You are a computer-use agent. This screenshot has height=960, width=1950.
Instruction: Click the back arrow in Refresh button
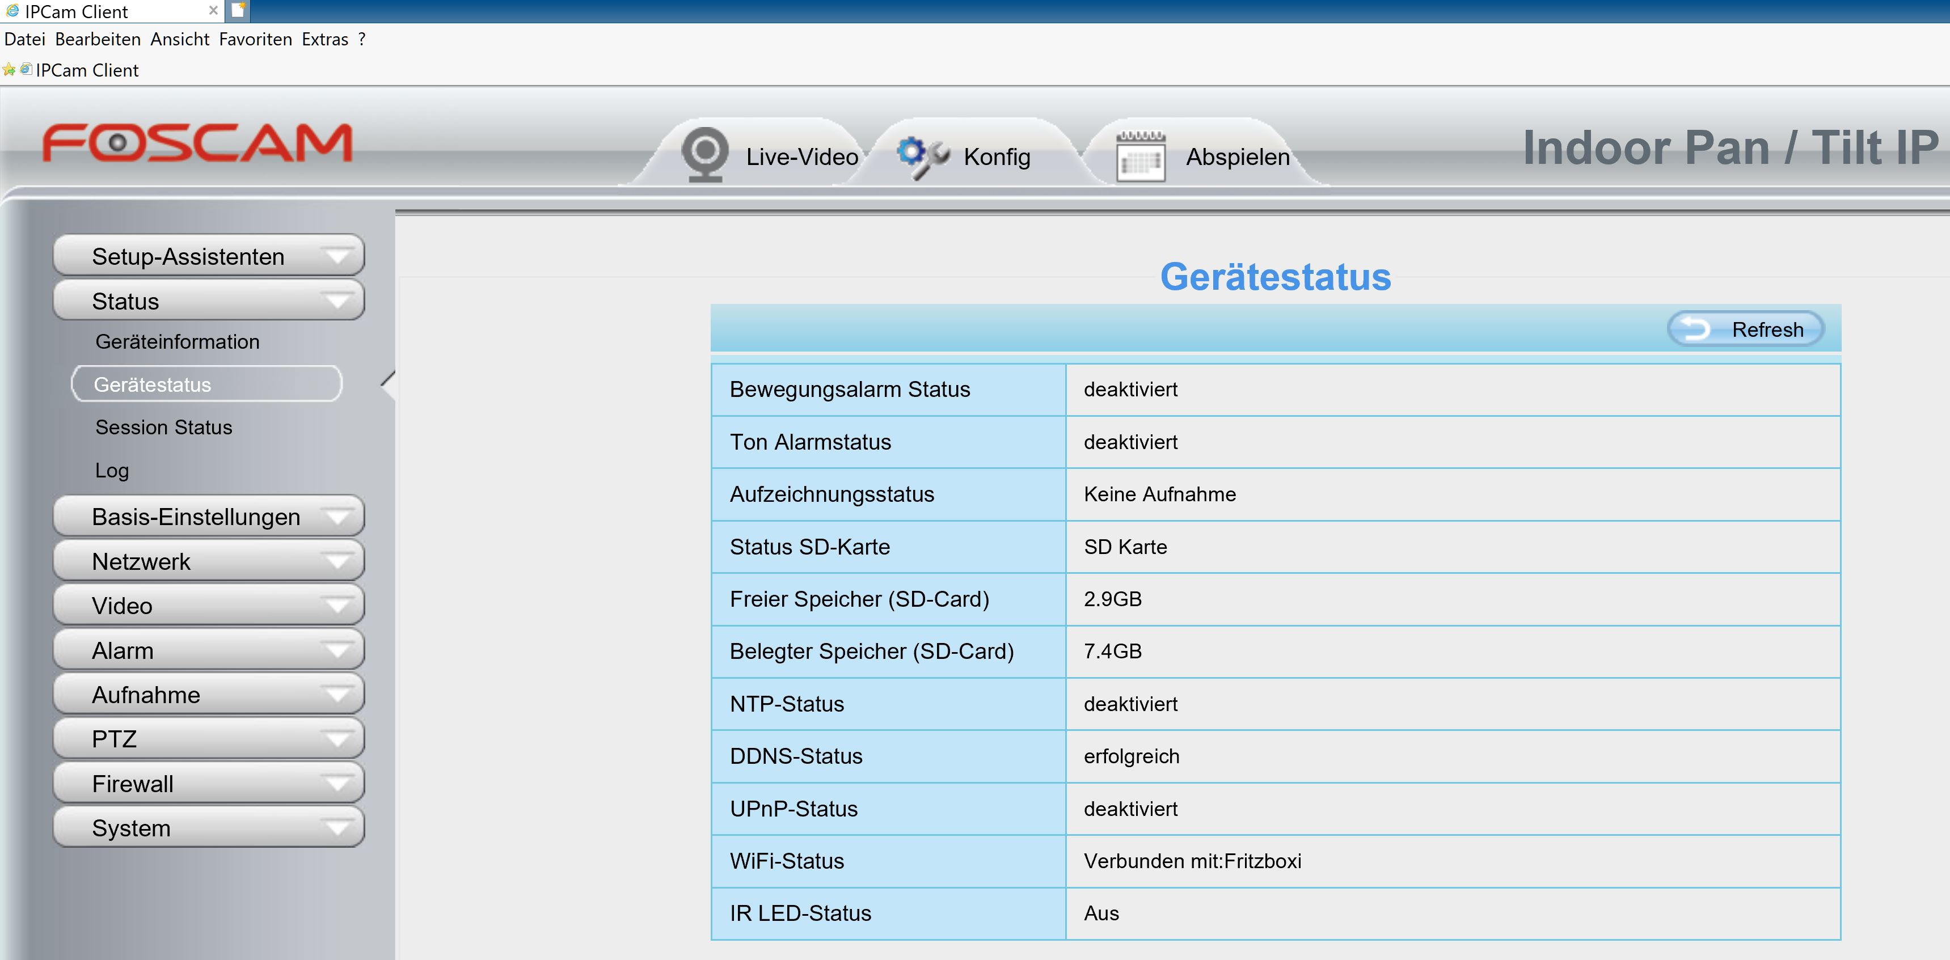pos(1695,328)
